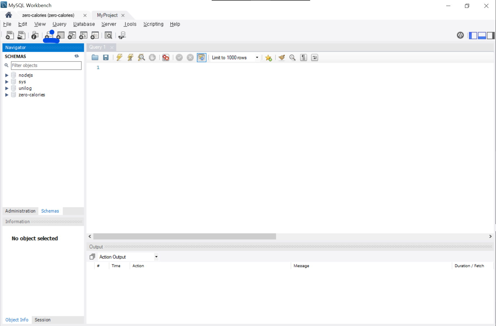Run EXPLAIN on the current statement
The width and height of the screenshot is (496, 326).
pos(141,57)
